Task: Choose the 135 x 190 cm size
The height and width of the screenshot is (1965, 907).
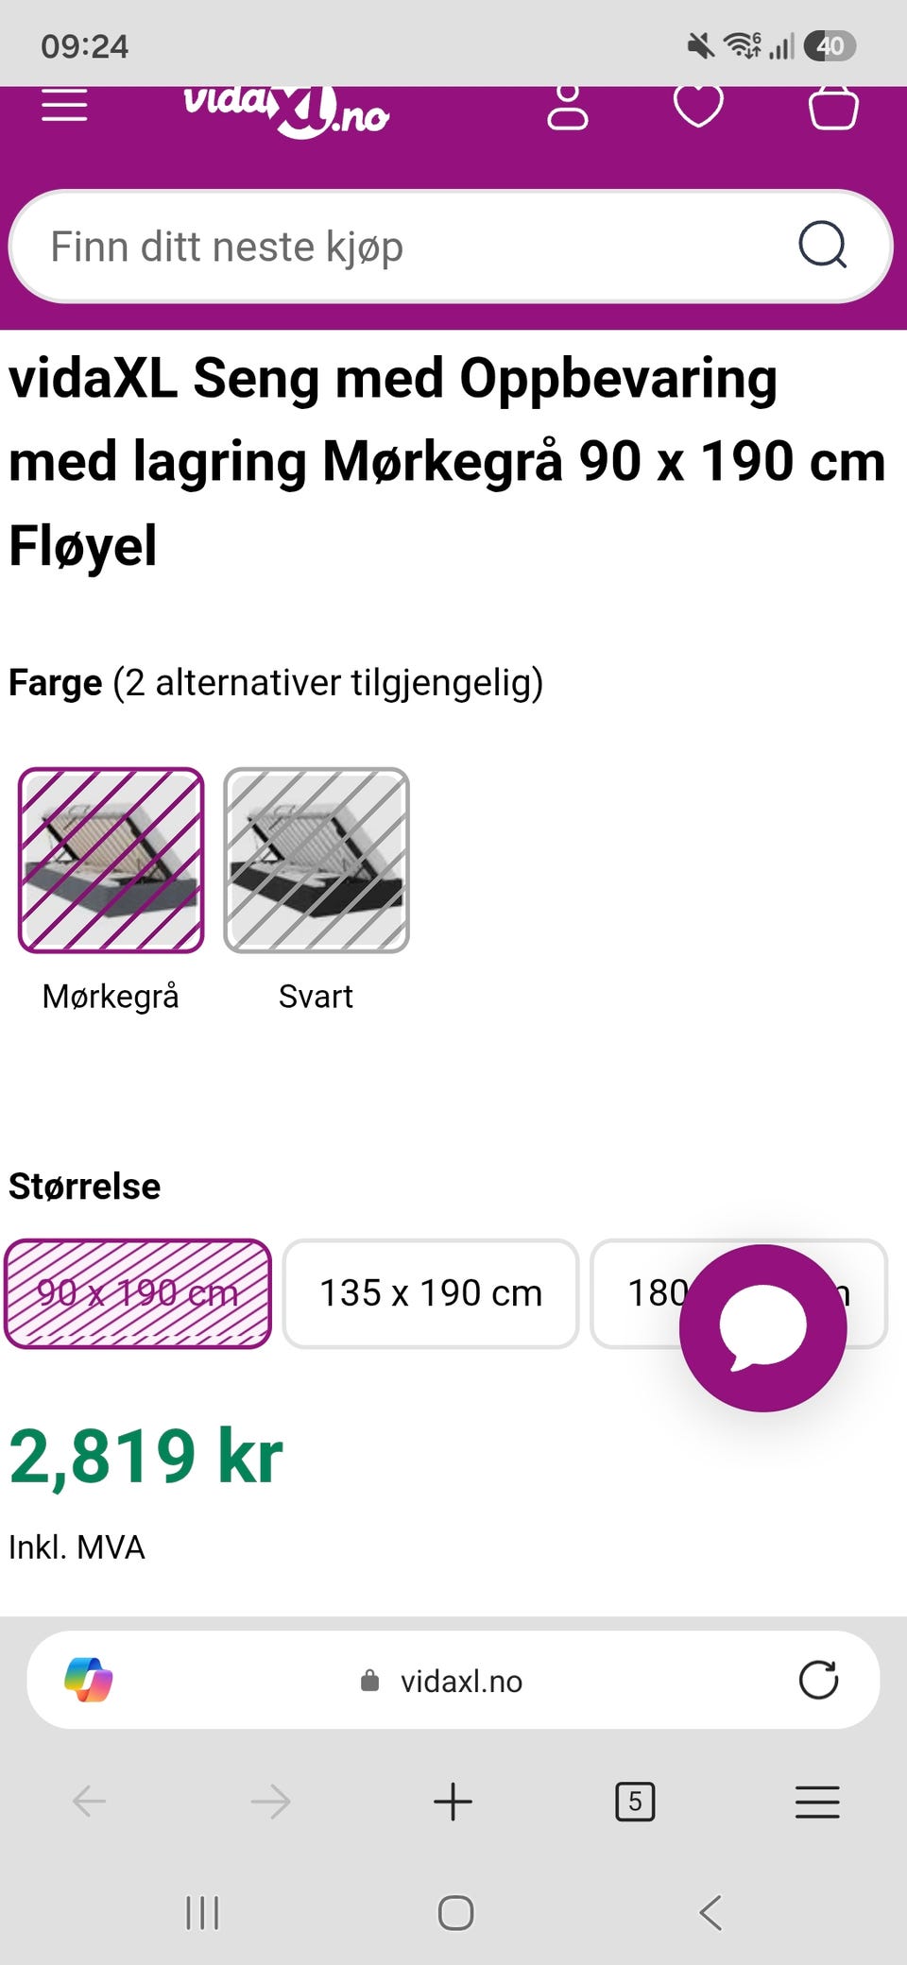Action: coord(431,1293)
